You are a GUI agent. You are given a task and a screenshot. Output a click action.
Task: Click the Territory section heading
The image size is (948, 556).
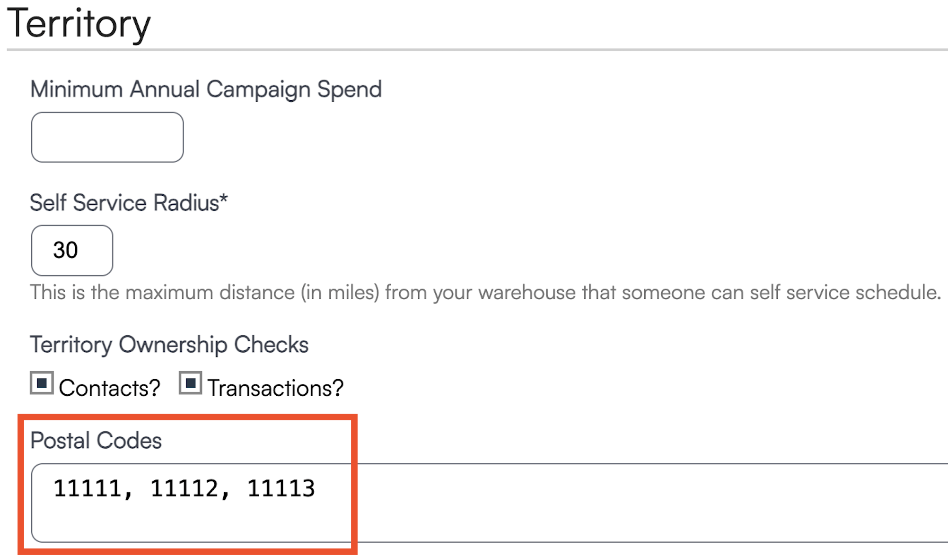[79, 24]
